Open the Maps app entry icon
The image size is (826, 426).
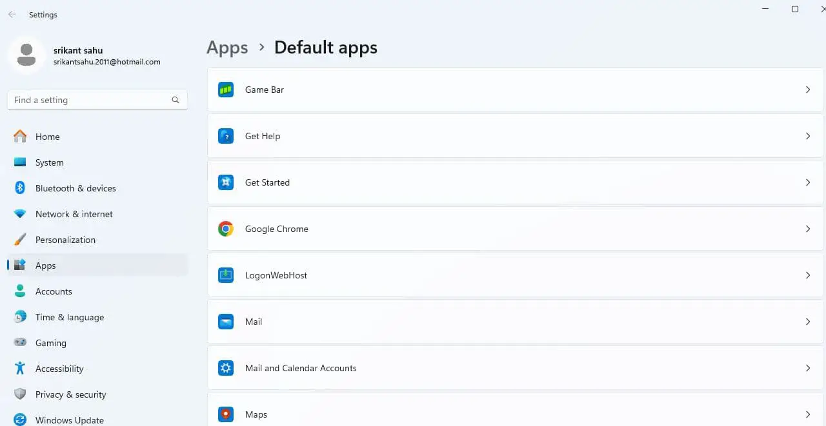coord(226,414)
